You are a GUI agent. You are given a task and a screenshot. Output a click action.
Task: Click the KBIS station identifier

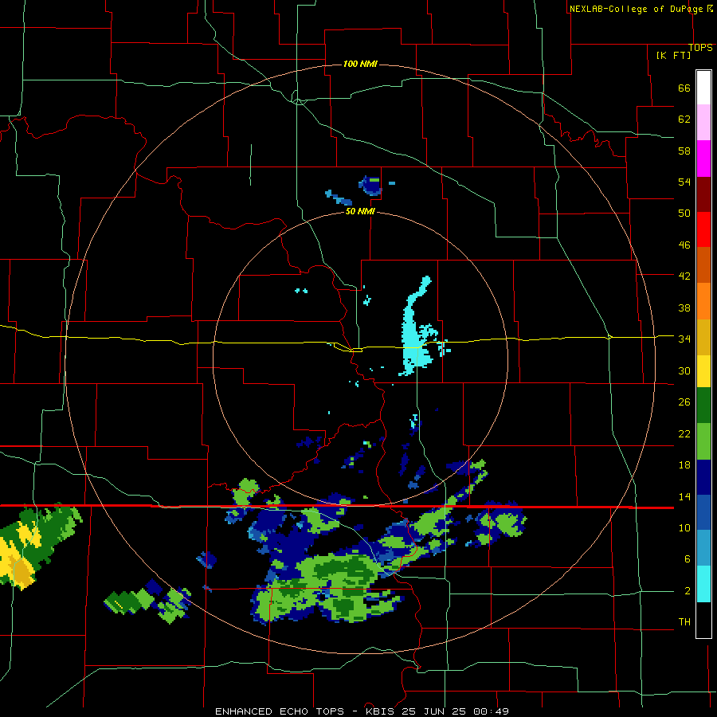pos(382,711)
